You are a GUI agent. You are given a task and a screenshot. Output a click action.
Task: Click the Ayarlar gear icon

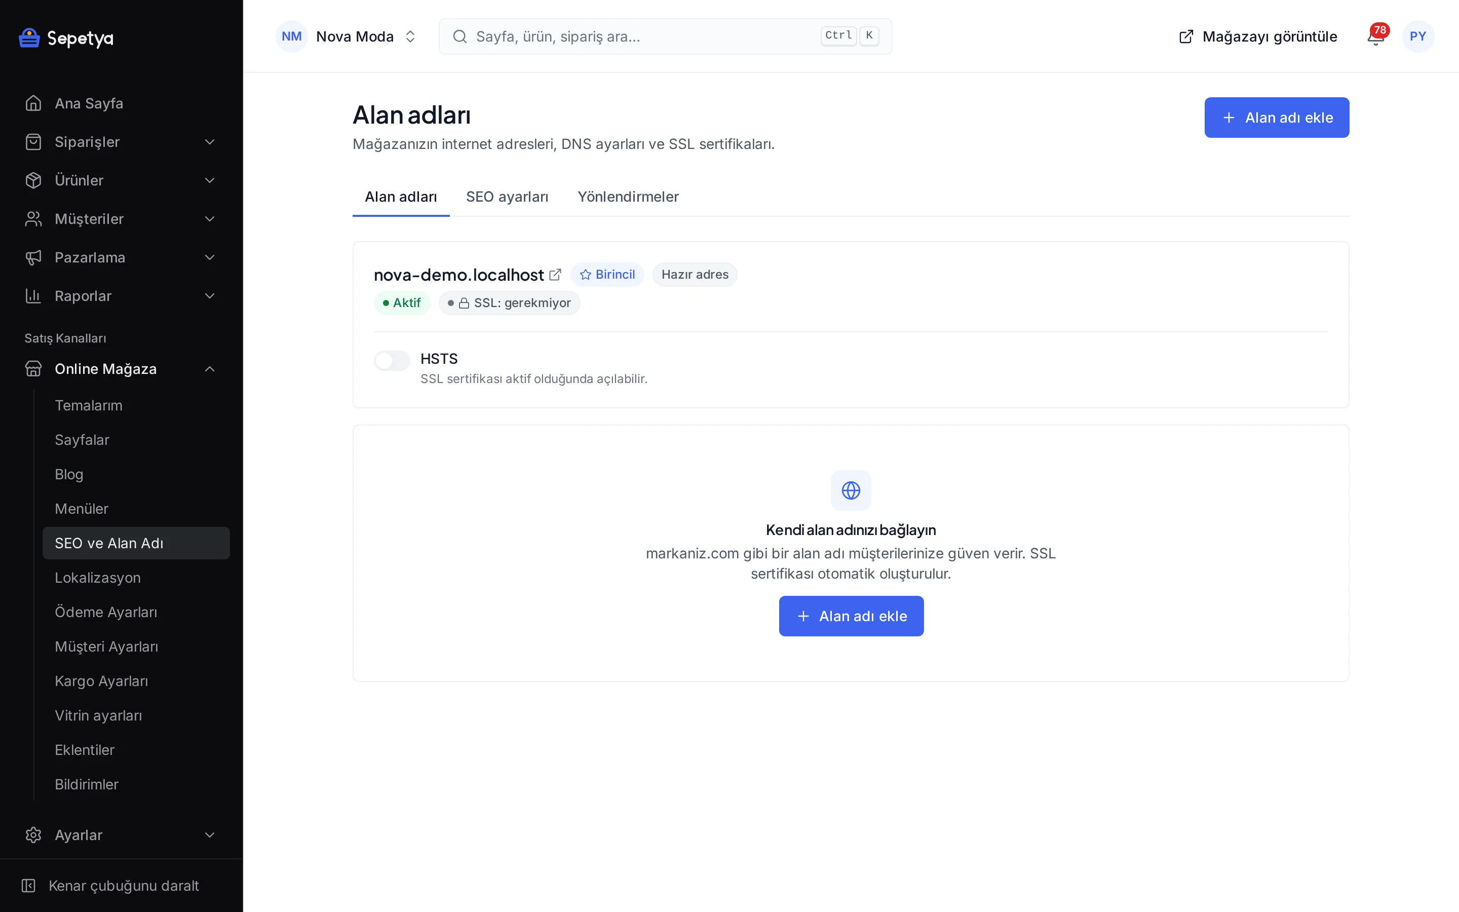[x=34, y=835]
